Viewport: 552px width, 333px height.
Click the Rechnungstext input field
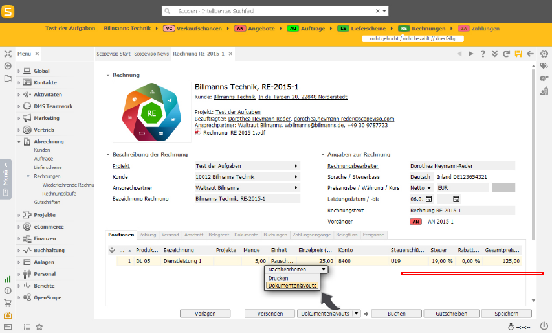point(462,211)
